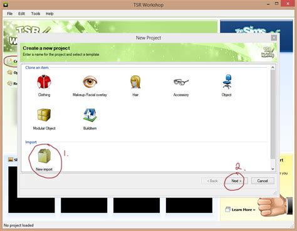Screen dimensions: 297x231
Task: Click the TSR Workshop title bar app icon
Action: coord(6,4)
